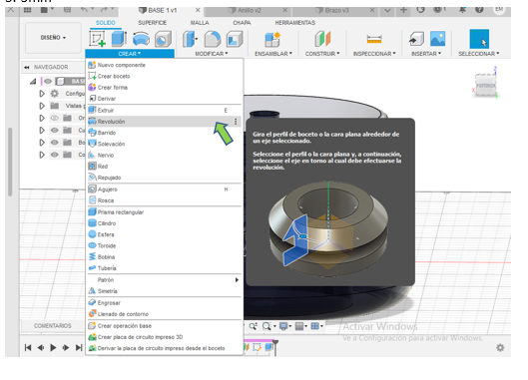Screen dimensions: 528x380
Task: Toggle the eye icon on the last browser folder row
Action: 55,155
